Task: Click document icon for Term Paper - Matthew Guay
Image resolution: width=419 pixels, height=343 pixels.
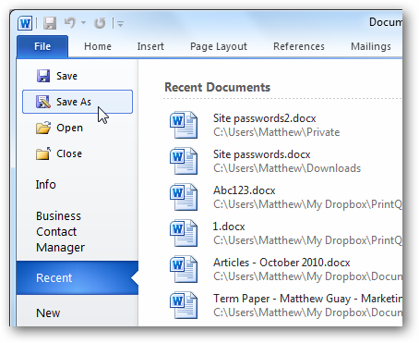Action: [184, 305]
